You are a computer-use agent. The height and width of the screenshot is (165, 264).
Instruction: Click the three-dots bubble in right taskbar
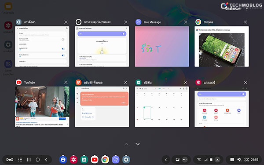point(185,160)
